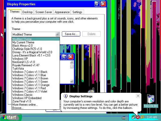Screen dimensions: 161x121
Task: Choose Windows 7 Colors v1.1 Brown
Action: click(x=36, y=78)
